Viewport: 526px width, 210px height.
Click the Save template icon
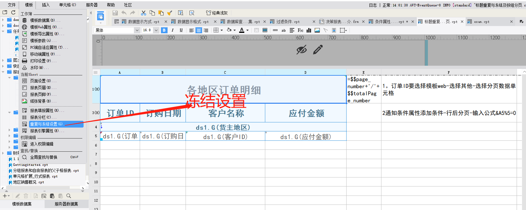pyautogui.click(x=115, y=13)
